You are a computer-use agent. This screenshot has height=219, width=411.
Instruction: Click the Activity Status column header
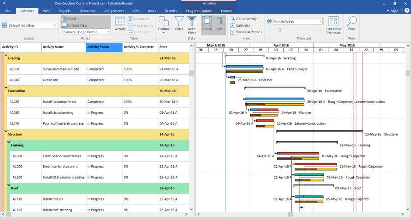click(x=104, y=47)
